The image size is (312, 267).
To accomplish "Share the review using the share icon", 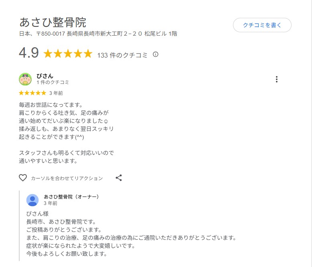I will [x=119, y=178].
